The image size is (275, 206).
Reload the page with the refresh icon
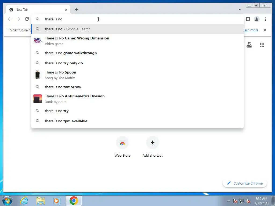coord(27,19)
